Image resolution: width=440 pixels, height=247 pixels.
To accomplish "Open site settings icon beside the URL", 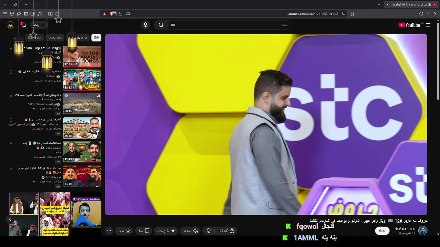I will pos(343,14).
